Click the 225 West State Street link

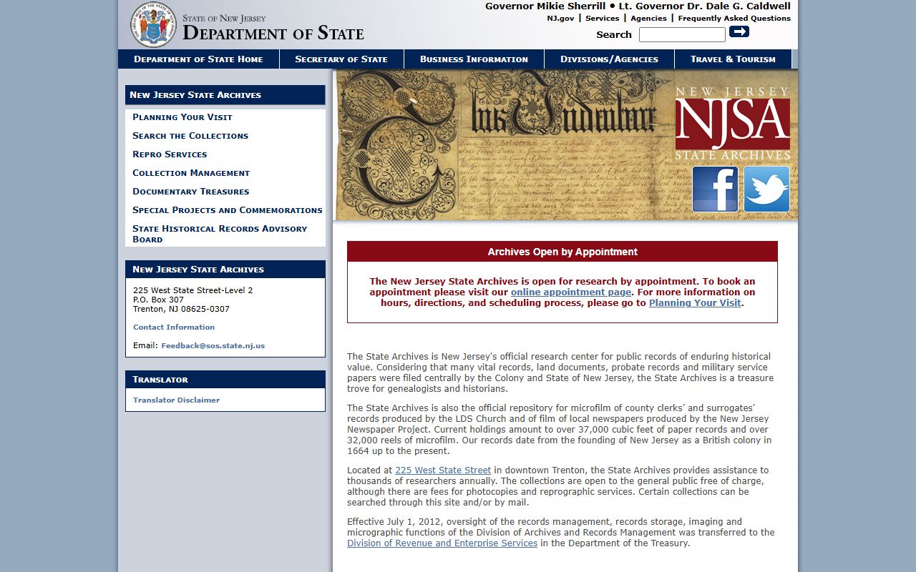[x=443, y=470]
